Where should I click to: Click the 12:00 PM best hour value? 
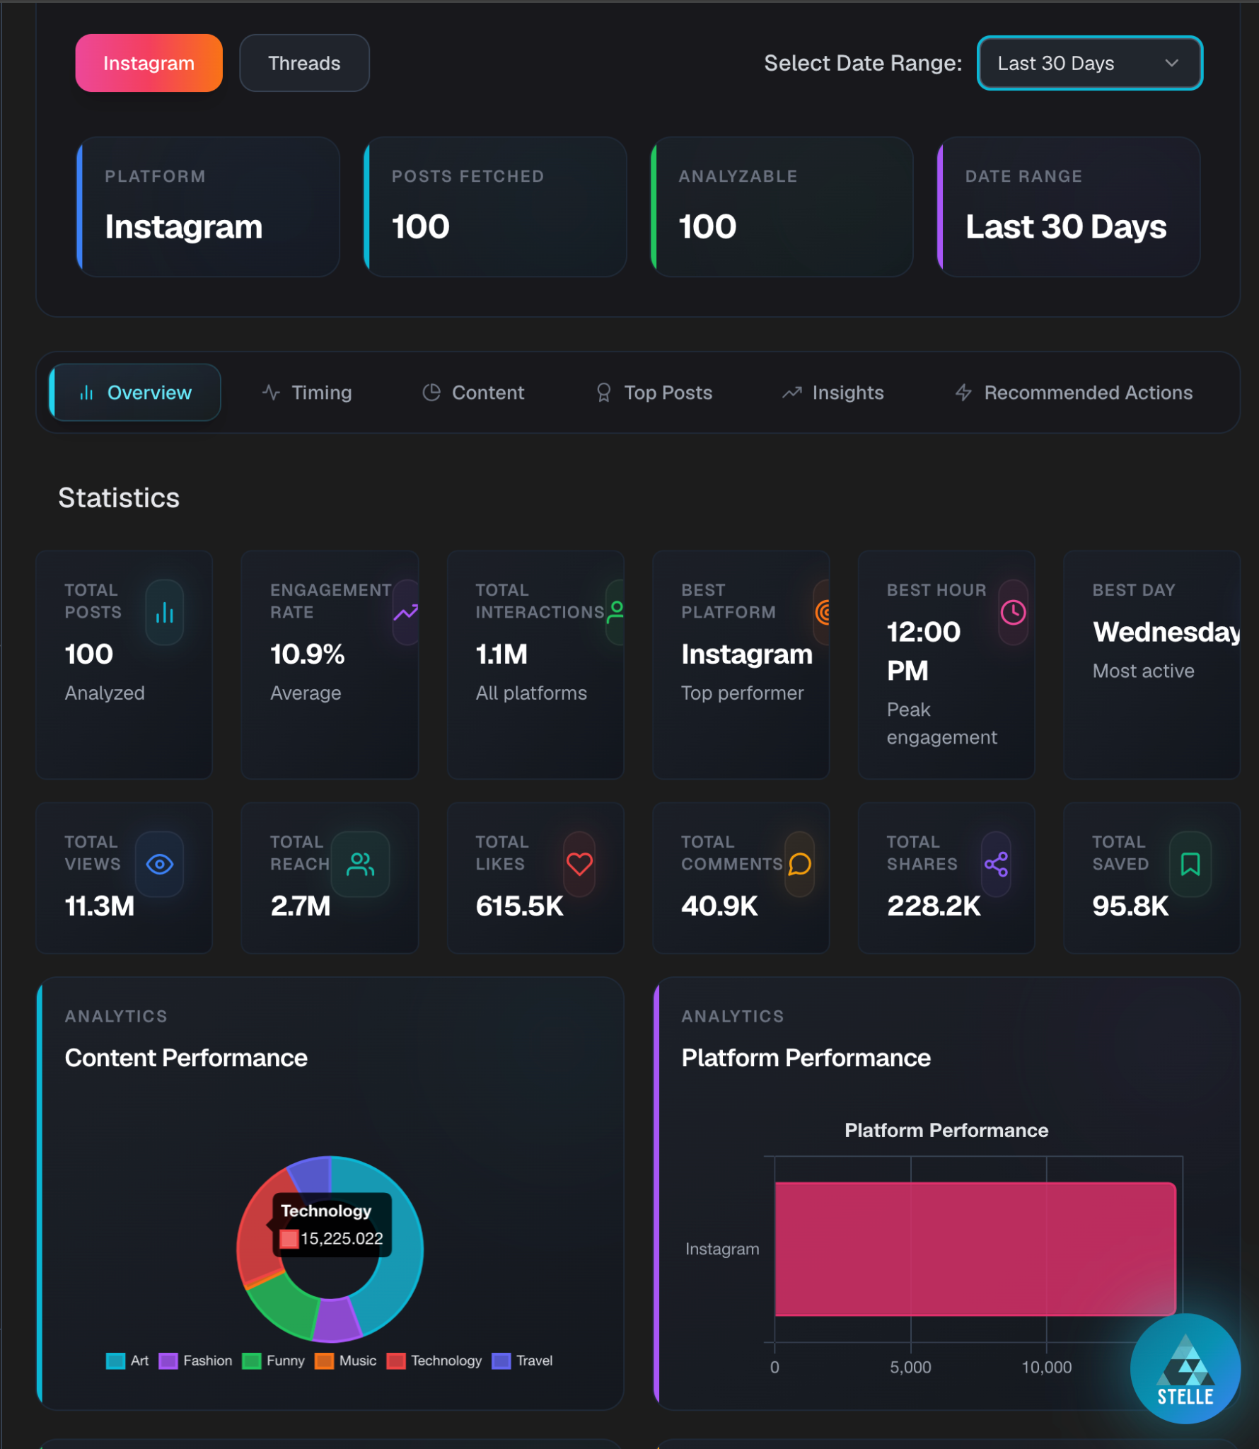pyautogui.click(x=924, y=651)
